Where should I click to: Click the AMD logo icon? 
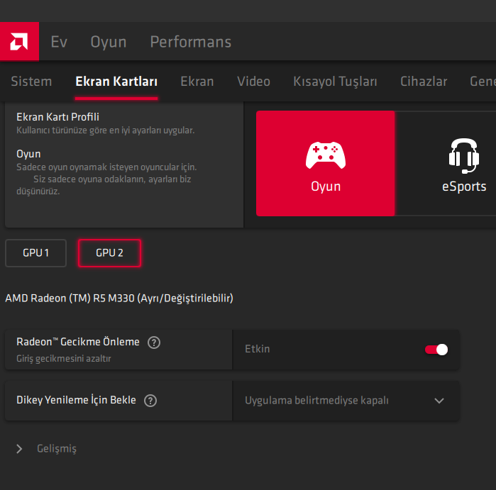[19, 41]
